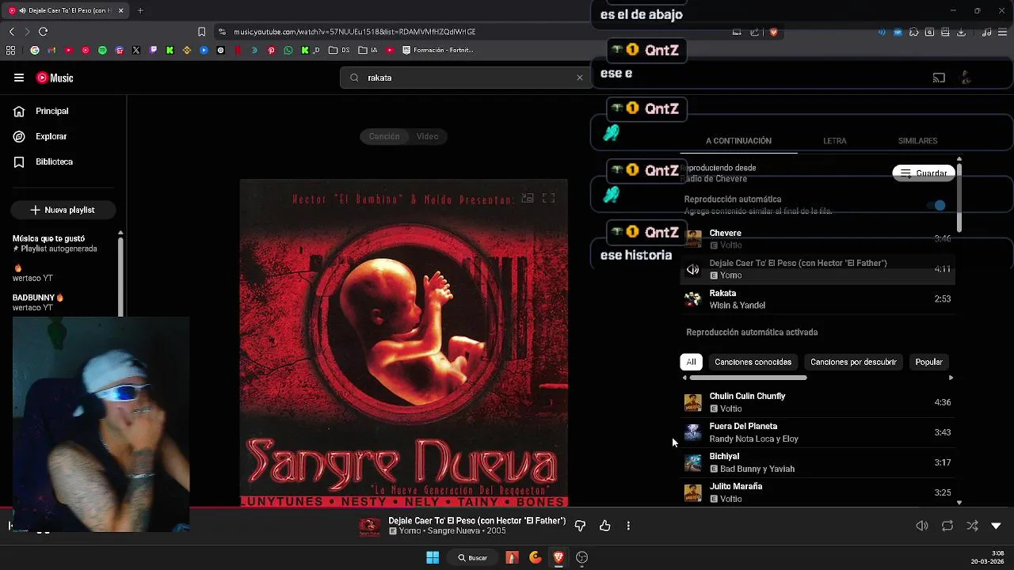
Task: Open Spotify bookmark in bookmarks bar
Action: pyautogui.click(x=102, y=50)
